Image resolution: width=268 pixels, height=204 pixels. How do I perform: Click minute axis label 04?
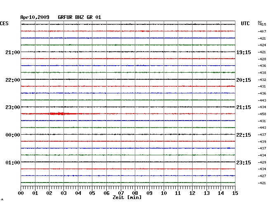click(x=78, y=193)
